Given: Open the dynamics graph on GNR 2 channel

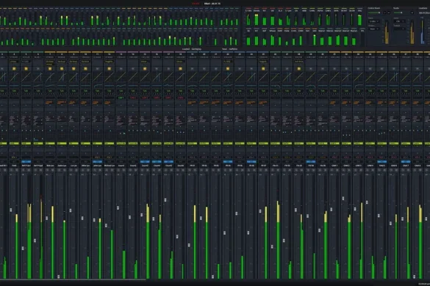Looking at the screenshot, I should click(346, 77).
